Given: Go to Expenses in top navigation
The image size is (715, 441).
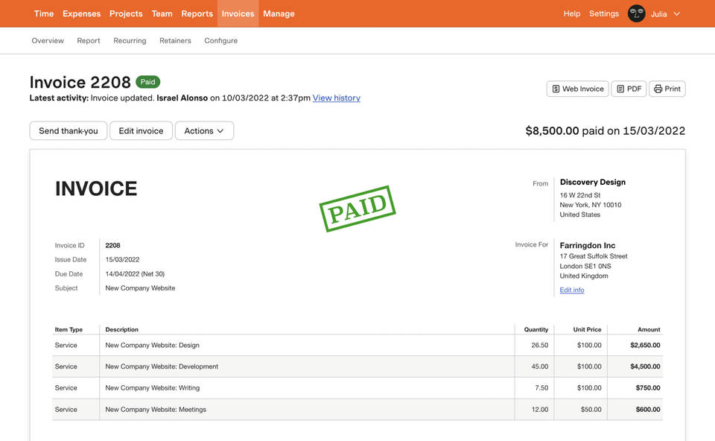Looking at the screenshot, I should 81,13.
